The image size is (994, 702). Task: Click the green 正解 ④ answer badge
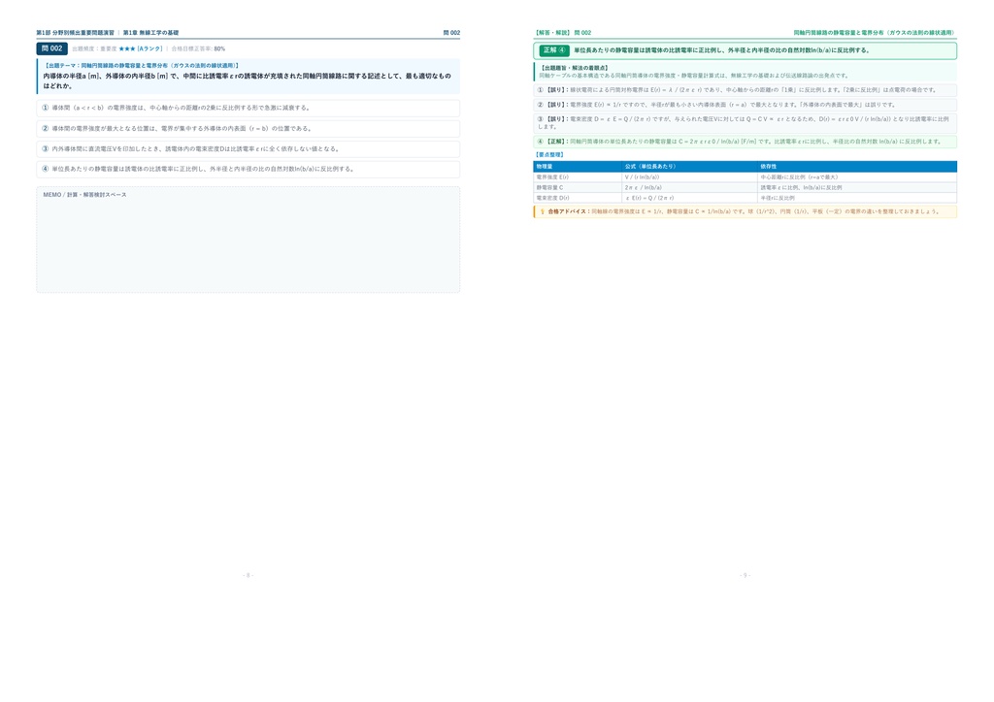pyautogui.click(x=554, y=50)
